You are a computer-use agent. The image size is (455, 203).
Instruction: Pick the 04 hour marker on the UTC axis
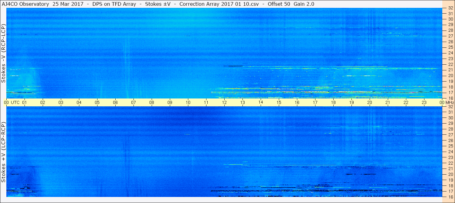coord(79,102)
